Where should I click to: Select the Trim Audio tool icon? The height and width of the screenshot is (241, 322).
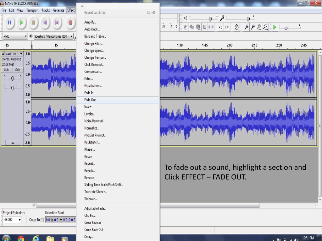coord(204,27)
